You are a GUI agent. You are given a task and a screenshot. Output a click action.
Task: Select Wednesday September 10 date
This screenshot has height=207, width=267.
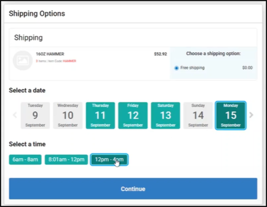(68, 116)
